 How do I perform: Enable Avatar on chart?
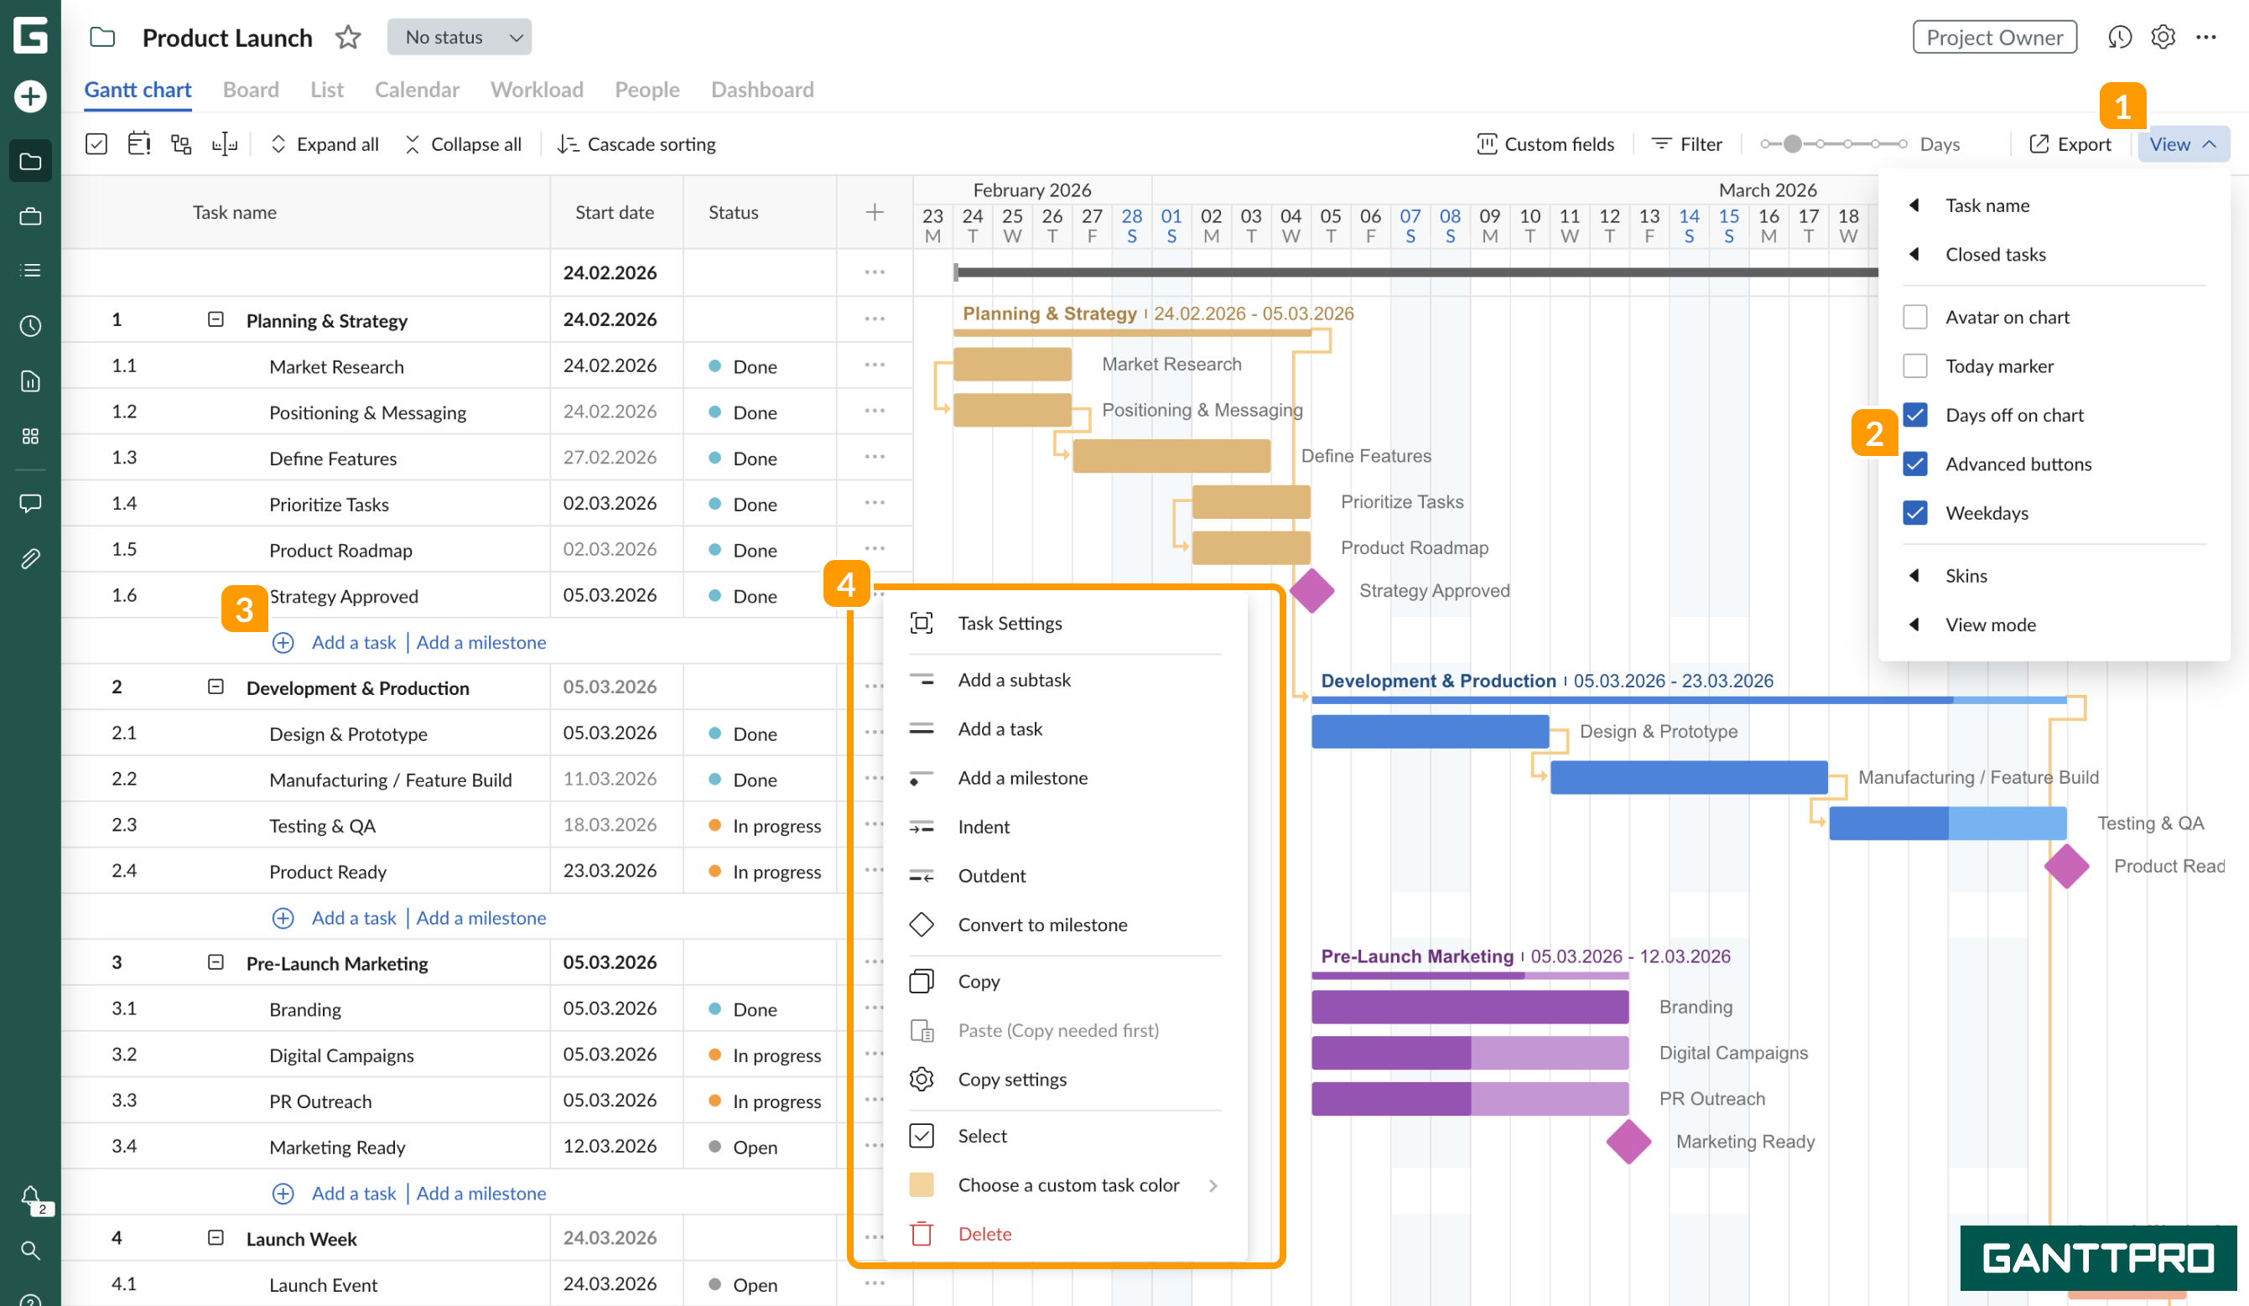click(1915, 317)
